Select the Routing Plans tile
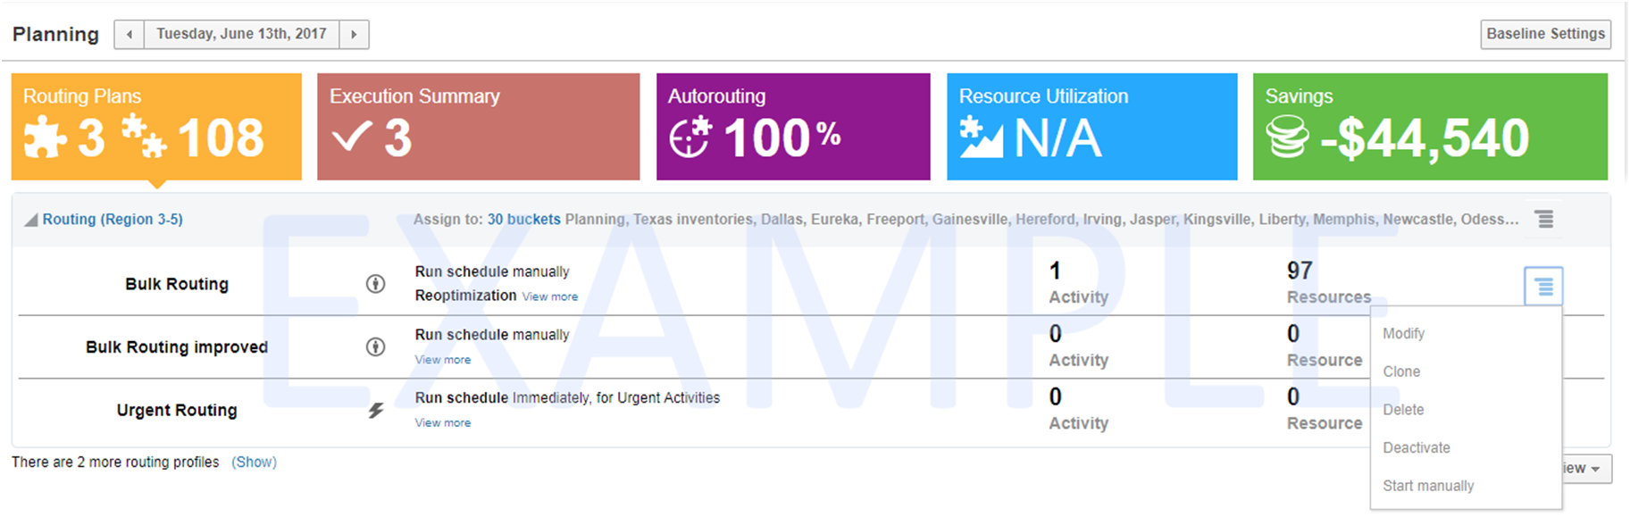This screenshot has height=517, width=1630. coord(156,127)
